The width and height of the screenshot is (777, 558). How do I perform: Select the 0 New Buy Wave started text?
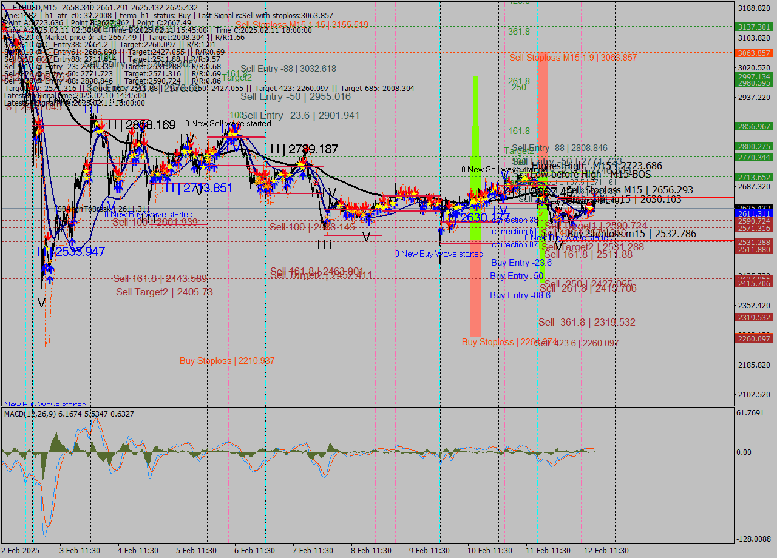click(439, 254)
